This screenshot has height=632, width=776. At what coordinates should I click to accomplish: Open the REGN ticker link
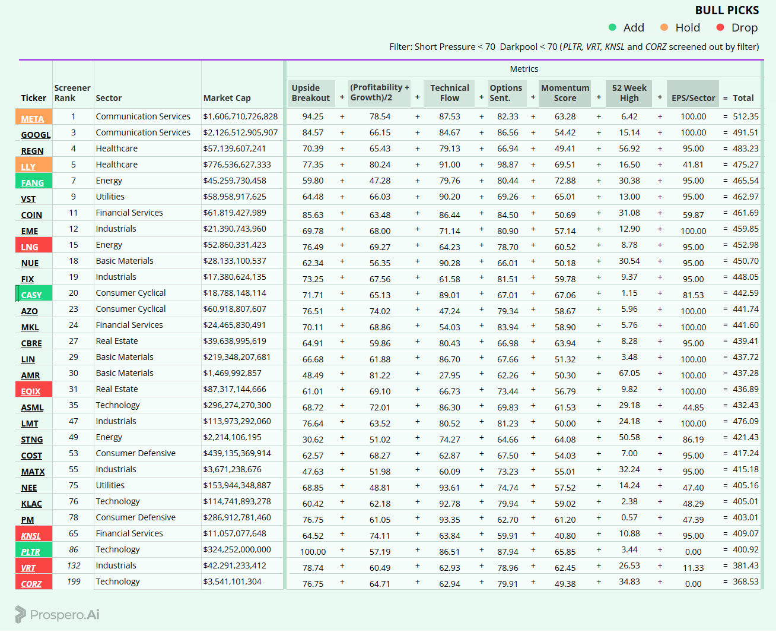[x=33, y=151]
